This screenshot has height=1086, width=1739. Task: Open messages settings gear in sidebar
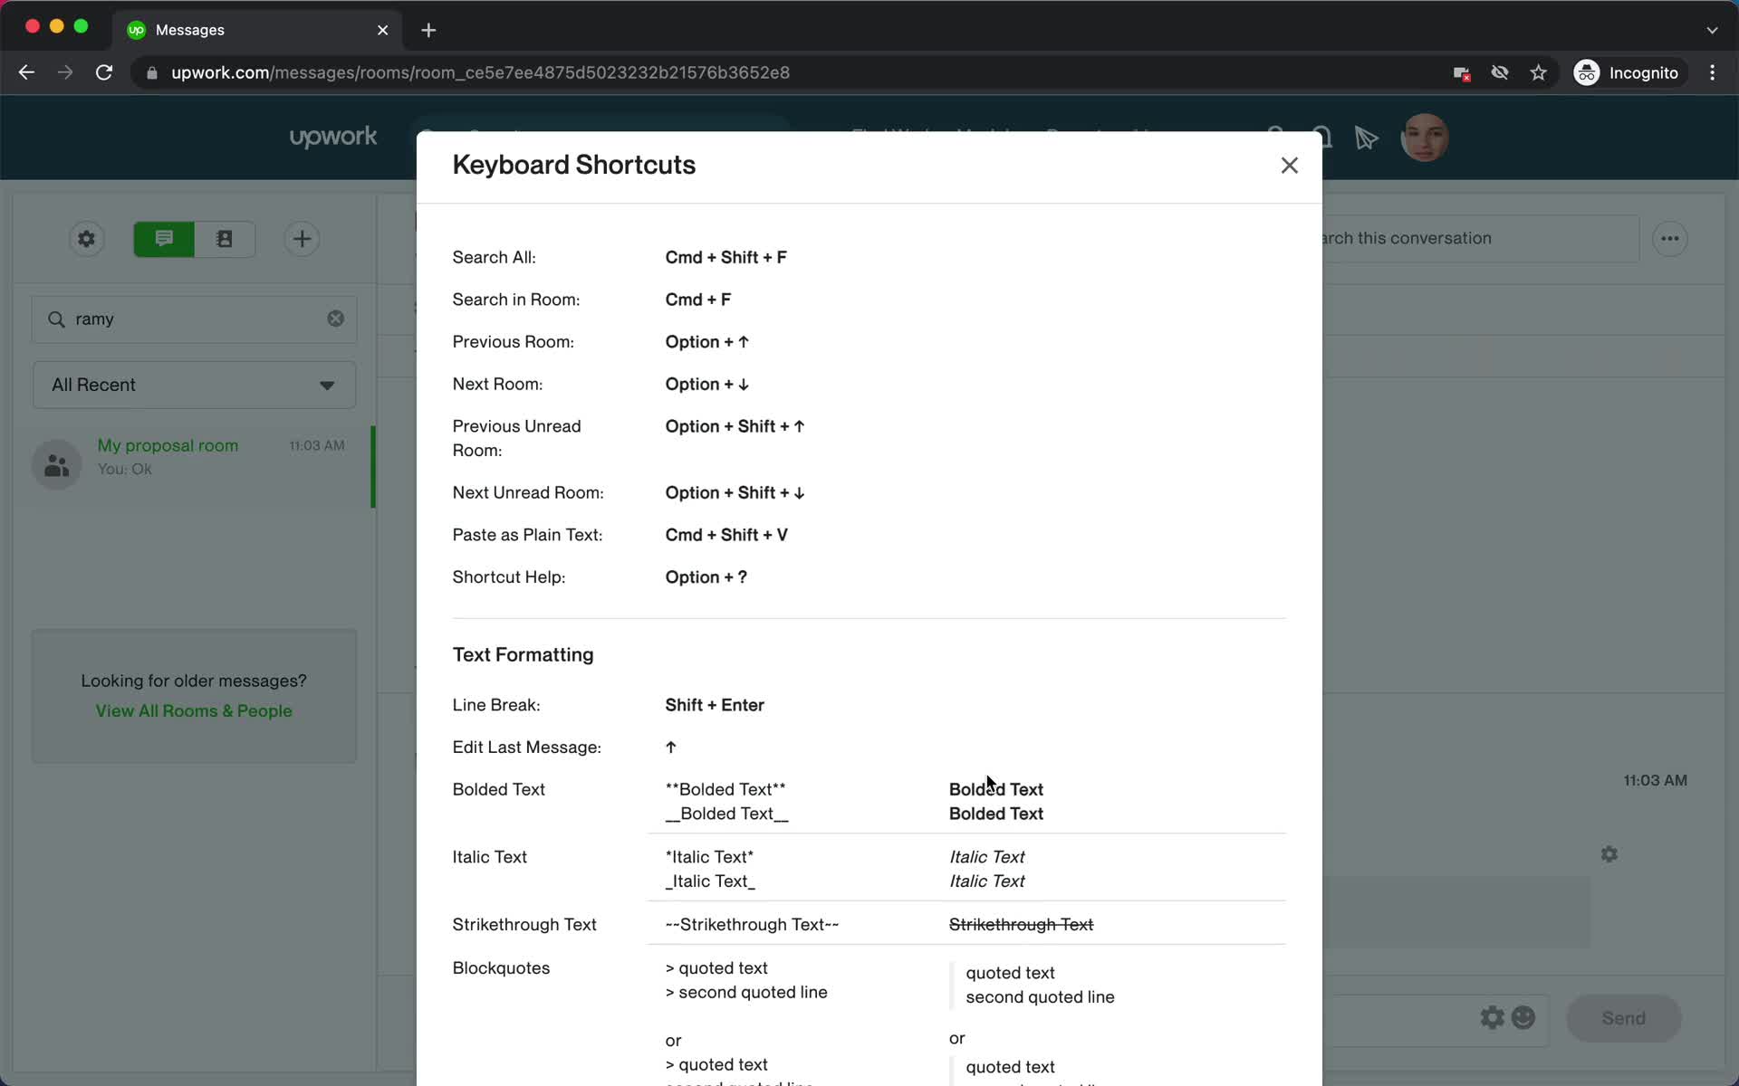click(x=87, y=239)
